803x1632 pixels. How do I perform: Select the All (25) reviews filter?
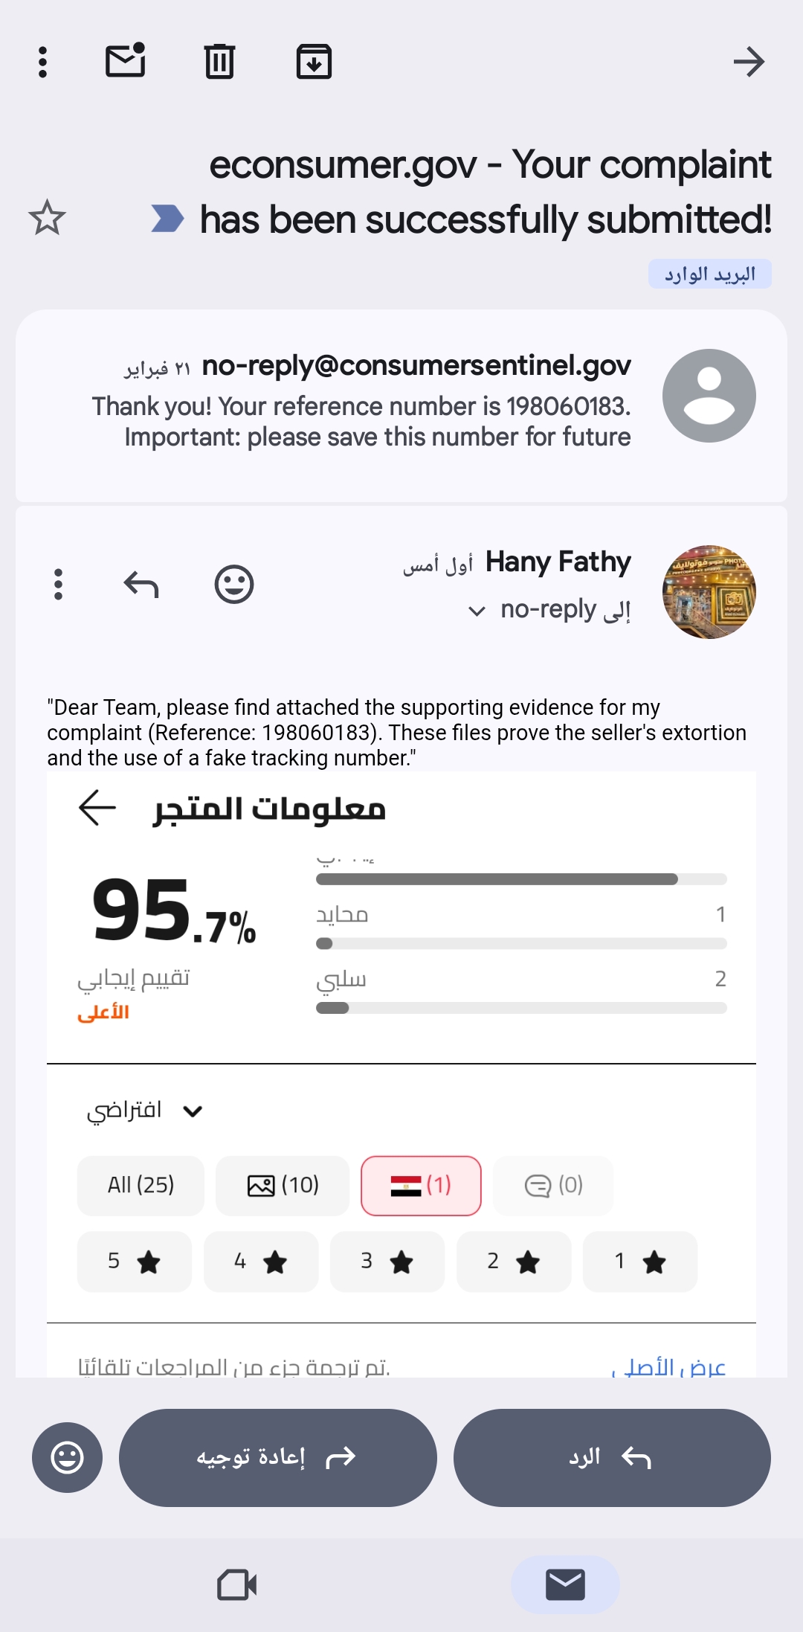141,1185
